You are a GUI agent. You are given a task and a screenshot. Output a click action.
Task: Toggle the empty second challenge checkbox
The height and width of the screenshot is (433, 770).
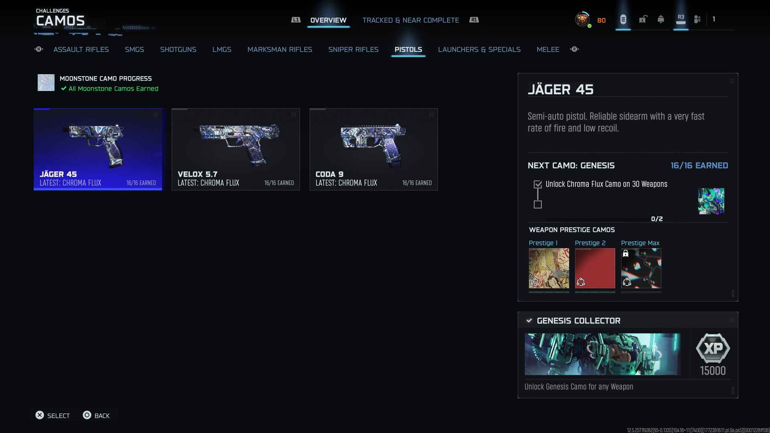[x=538, y=204]
